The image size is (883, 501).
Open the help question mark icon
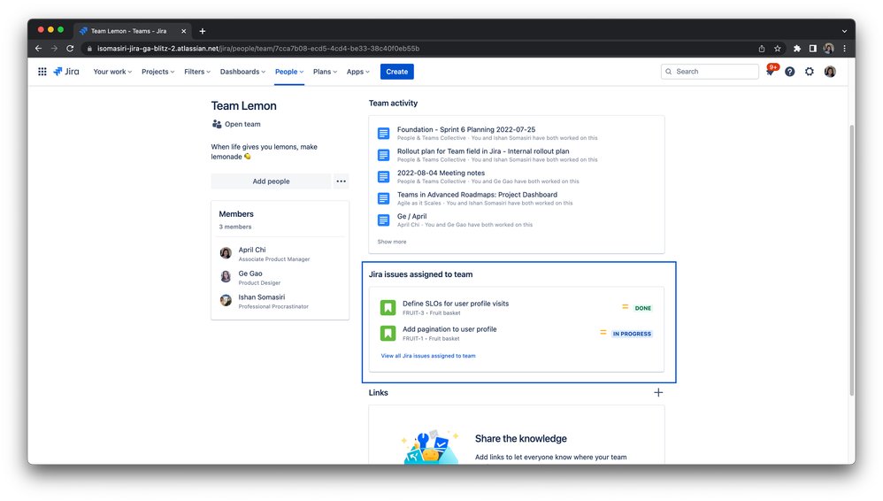(789, 72)
